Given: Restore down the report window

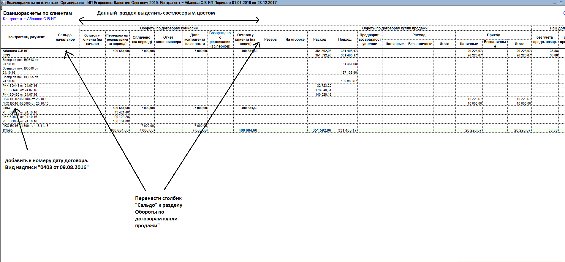Looking at the screenshot, I should tap(561, 3).
